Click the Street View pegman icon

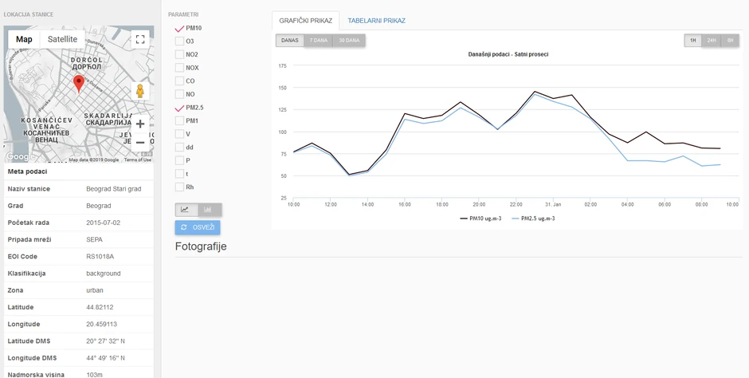pos(140,91)
